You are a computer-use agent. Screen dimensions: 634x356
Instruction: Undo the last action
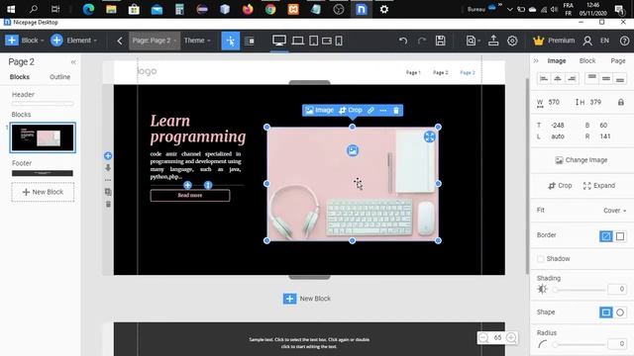(403, 41)
